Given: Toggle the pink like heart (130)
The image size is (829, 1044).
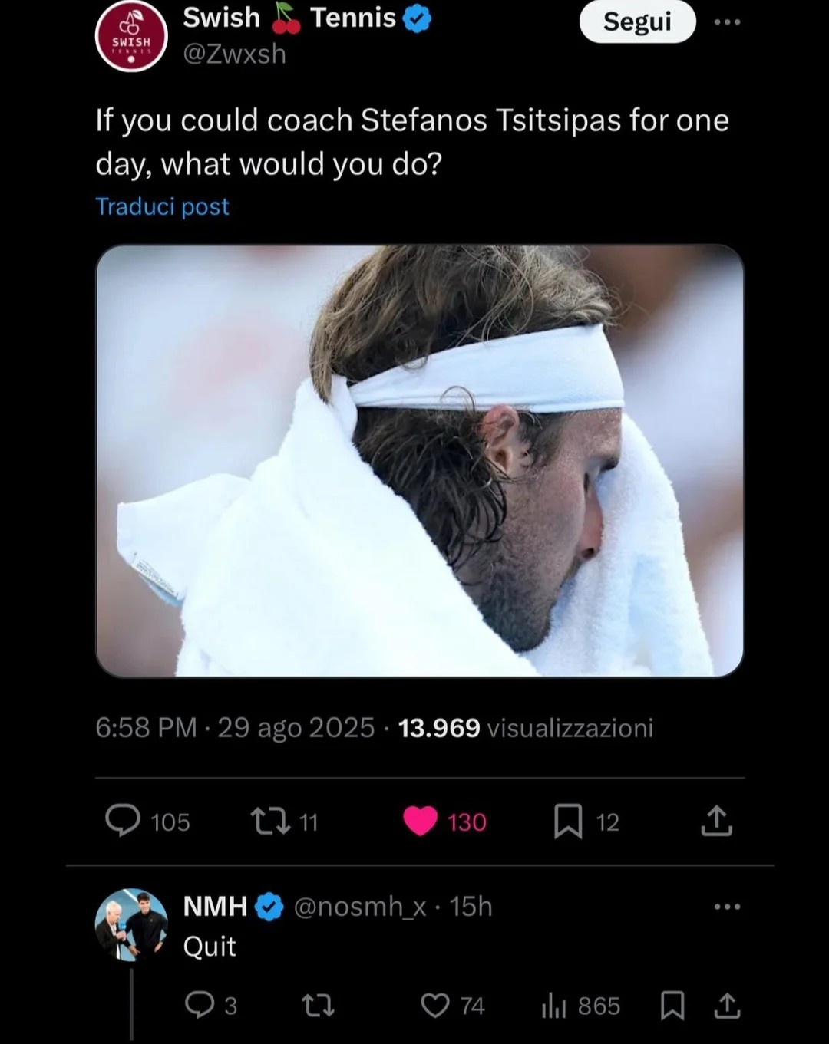Looking at the screenshot, I should click(421, 821).
